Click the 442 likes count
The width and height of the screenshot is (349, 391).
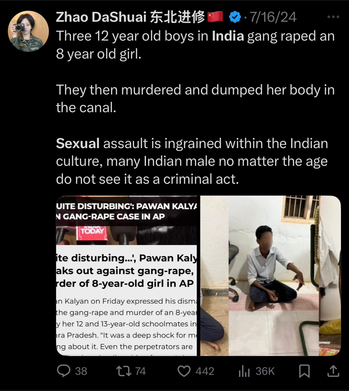coord(205,371)
